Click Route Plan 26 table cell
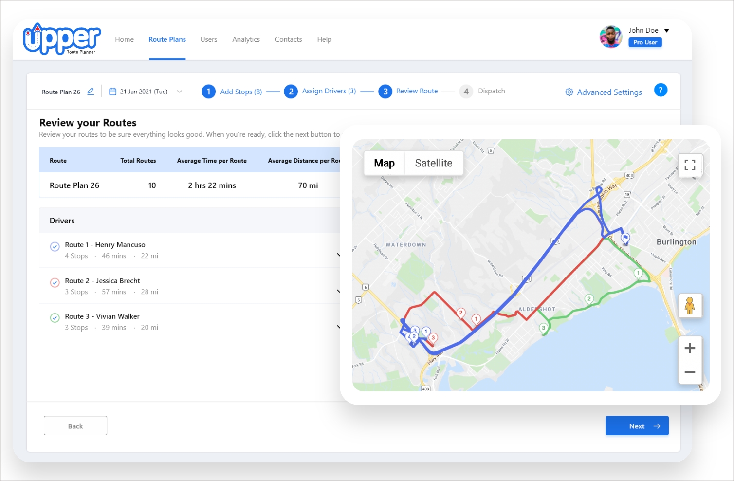 click(x=74, y=185)
